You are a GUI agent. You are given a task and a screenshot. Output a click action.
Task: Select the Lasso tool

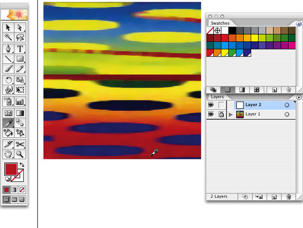coord(20,37)
